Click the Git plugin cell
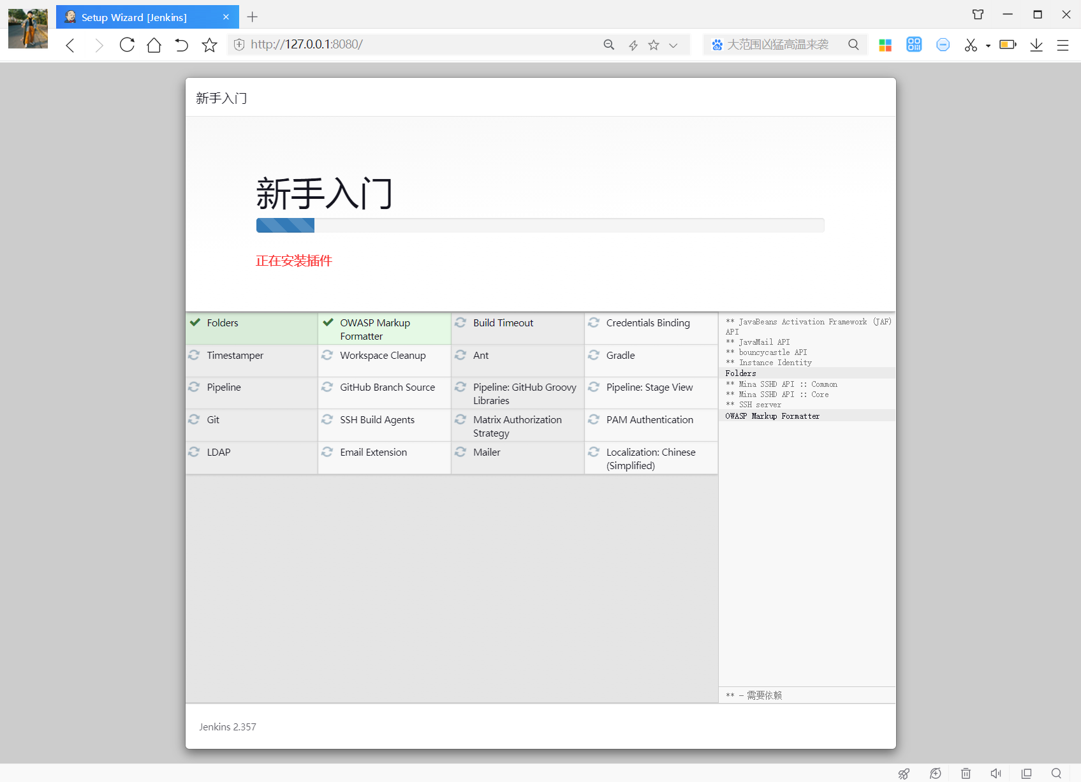The height and width of the screenshot is (782, 1081). pos(252,425)
